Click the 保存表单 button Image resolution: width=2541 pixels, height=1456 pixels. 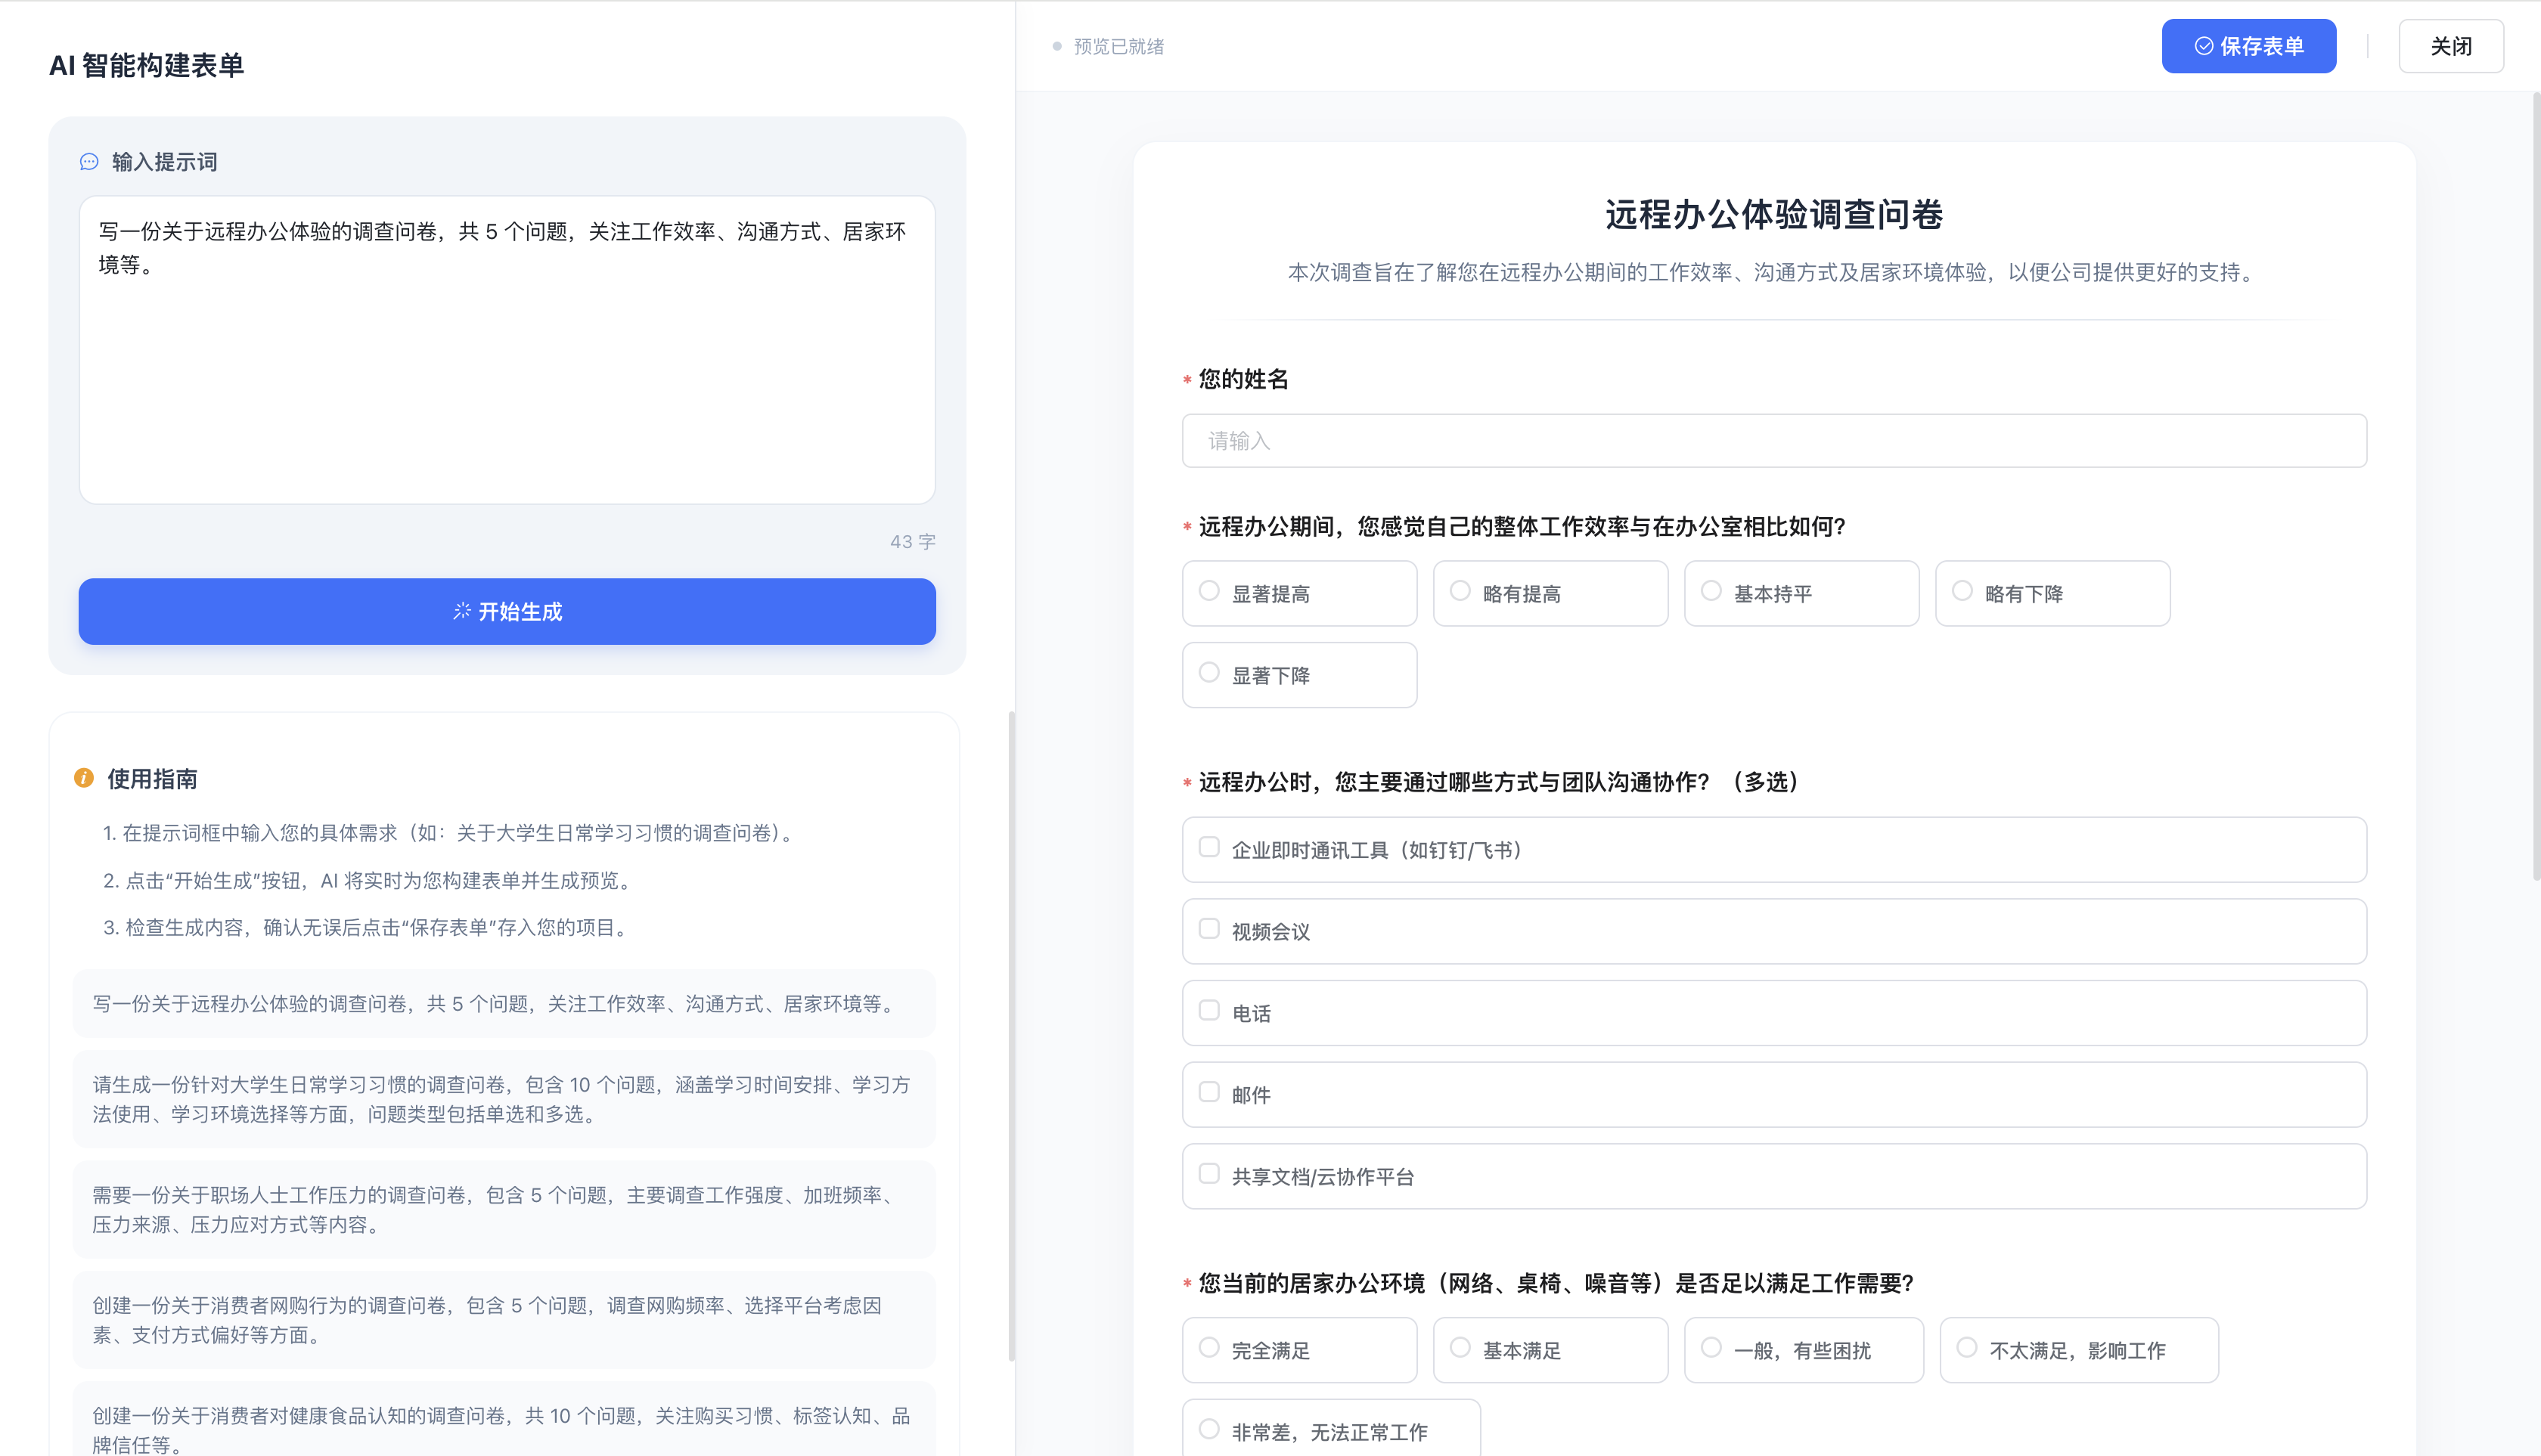(2248, 46)
